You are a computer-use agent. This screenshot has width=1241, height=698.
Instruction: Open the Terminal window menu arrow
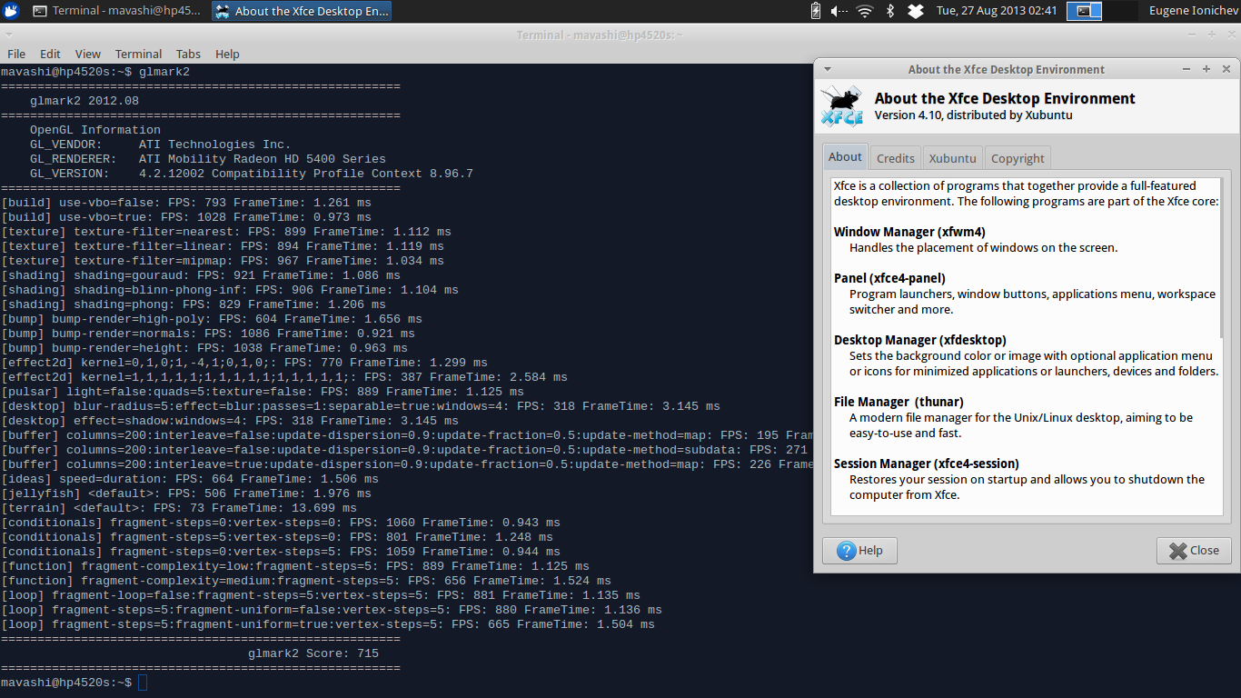(11, 35)
